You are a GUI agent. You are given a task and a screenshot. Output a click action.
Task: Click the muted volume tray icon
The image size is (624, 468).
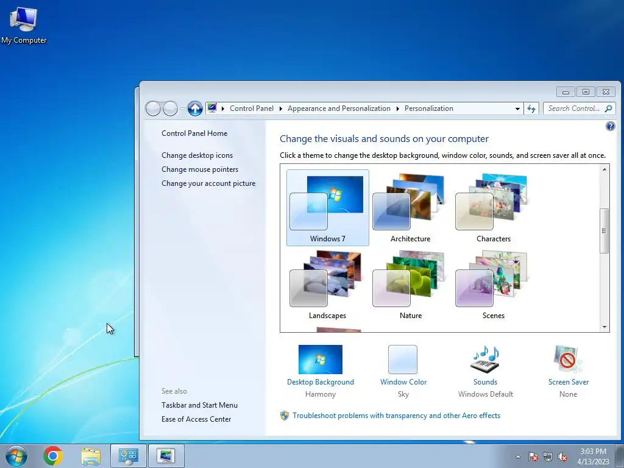562,456
